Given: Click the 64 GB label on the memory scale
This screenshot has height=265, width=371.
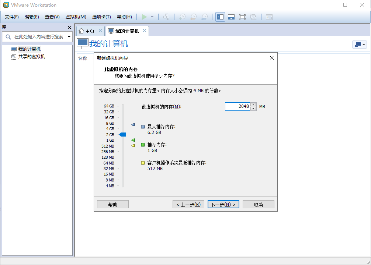Looking at the screenshot, I should [109, 106].
